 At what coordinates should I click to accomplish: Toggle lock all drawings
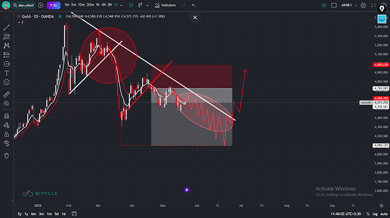tap(7, 134)
